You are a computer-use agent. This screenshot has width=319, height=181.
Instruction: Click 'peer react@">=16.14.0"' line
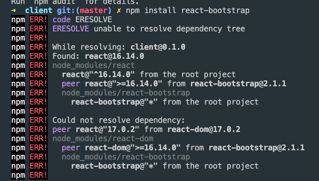[x=174, y=84]
